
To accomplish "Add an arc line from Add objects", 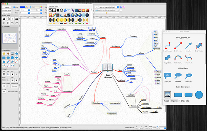I will pyautogui.click(x=12, y=66).
